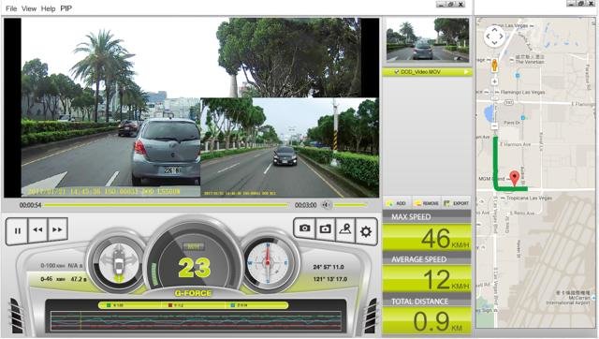Mute audio with the speaker icon
599x339 pixels.
[326, 205]
